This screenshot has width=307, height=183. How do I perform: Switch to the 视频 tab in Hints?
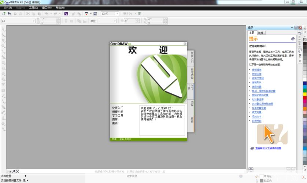point(261,33)
